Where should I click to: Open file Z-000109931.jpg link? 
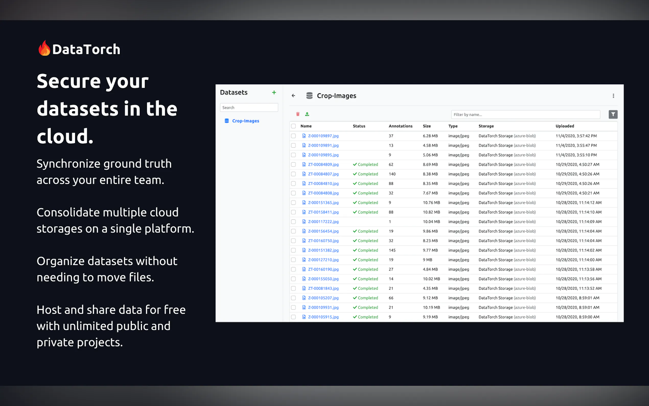(323, 308)
